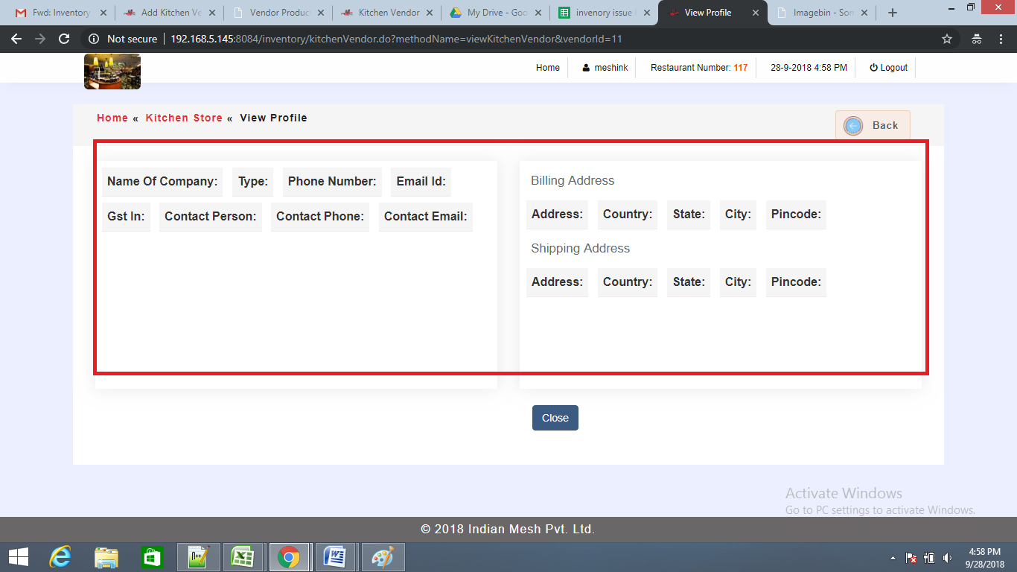Open the Home breadcrumb link
This screenshot has width=1017, height=572.
pos(112,118)
